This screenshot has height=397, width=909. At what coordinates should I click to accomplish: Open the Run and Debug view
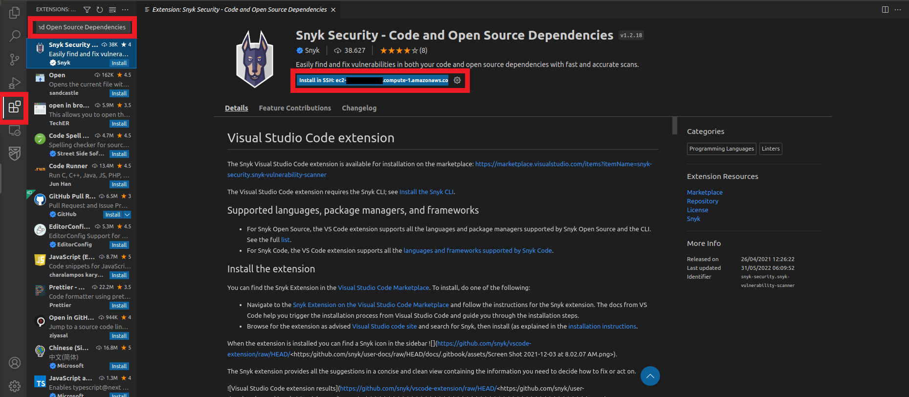[x=15, y=83]
